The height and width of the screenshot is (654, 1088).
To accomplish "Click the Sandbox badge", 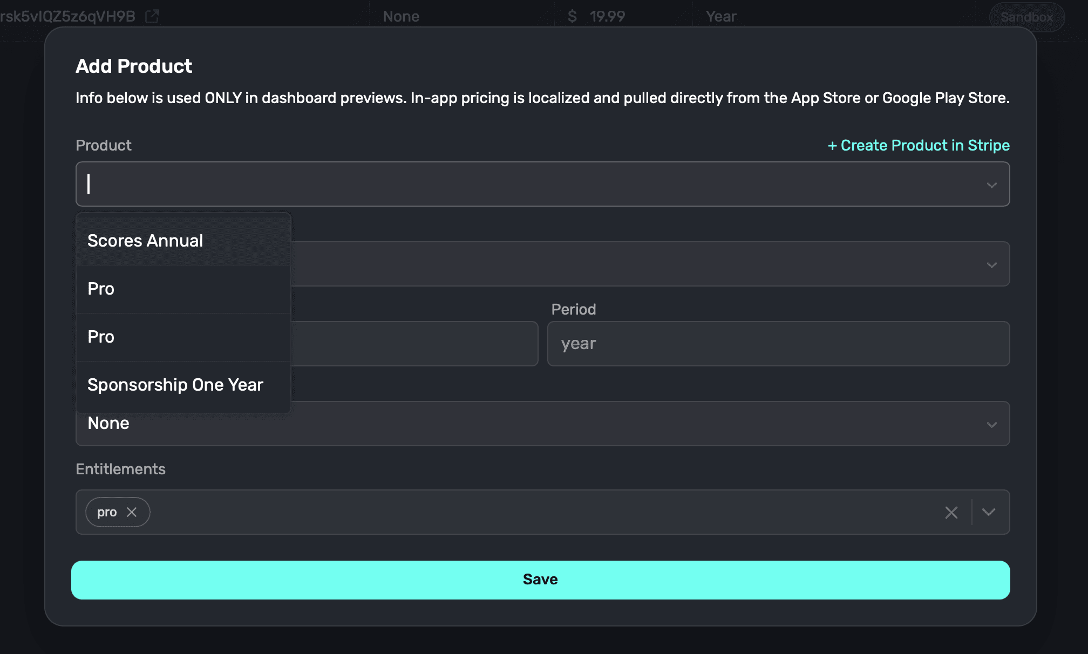I will click(1026, 17).
